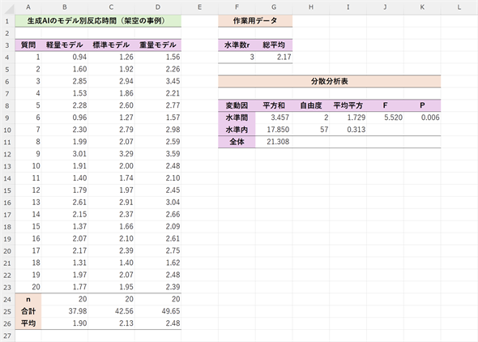Click row label 水準間
This screenshot has width=478, height=342.
click(237, 118)
